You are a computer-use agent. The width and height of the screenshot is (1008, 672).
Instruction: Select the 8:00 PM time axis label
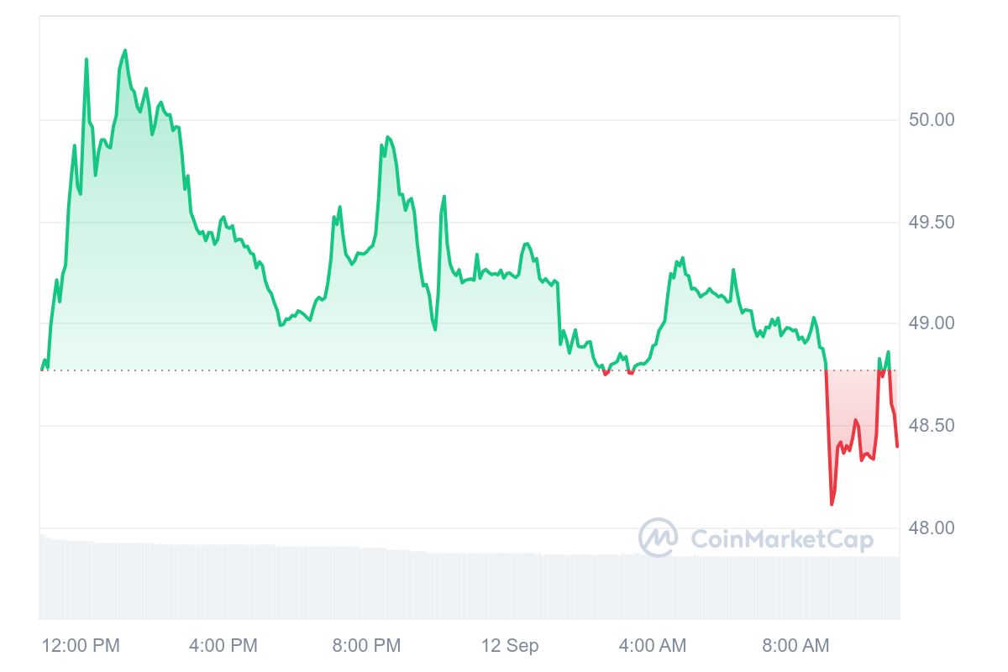pyautogui.click(x=366, y=646)
